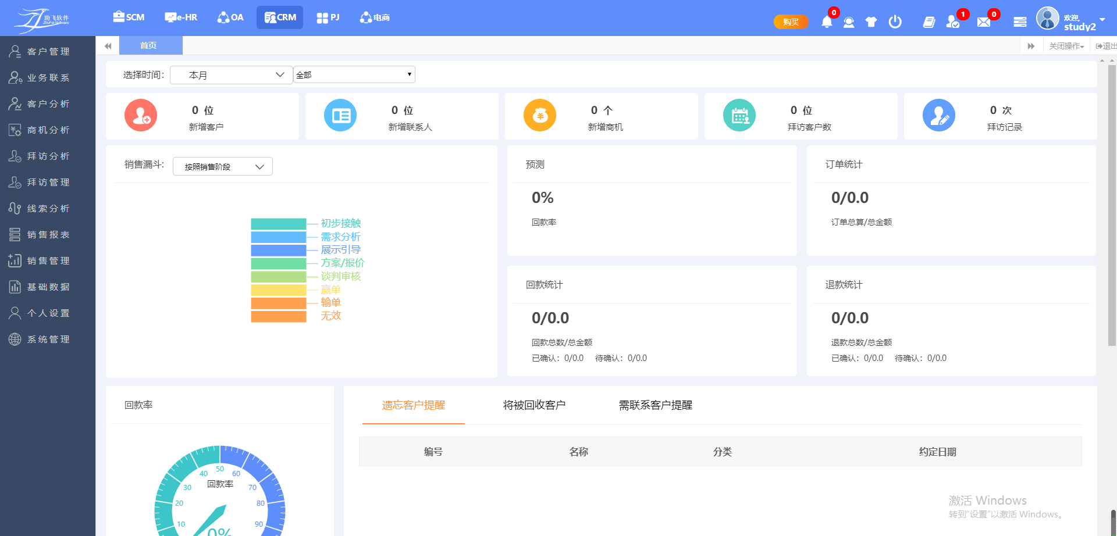Viewport: 1117px width, 536px height.
Task: Click the yellow 赢单 funnel bar
Action: pos(278,290)
